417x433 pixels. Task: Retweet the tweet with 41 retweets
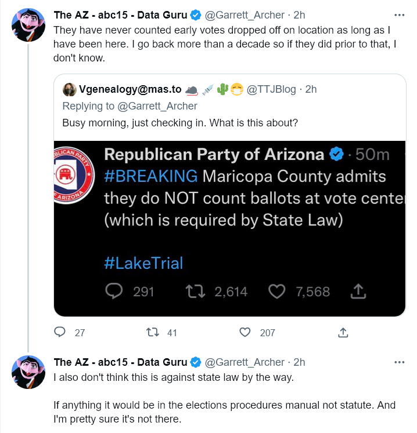pyautogui.click(x=153, y=332)
